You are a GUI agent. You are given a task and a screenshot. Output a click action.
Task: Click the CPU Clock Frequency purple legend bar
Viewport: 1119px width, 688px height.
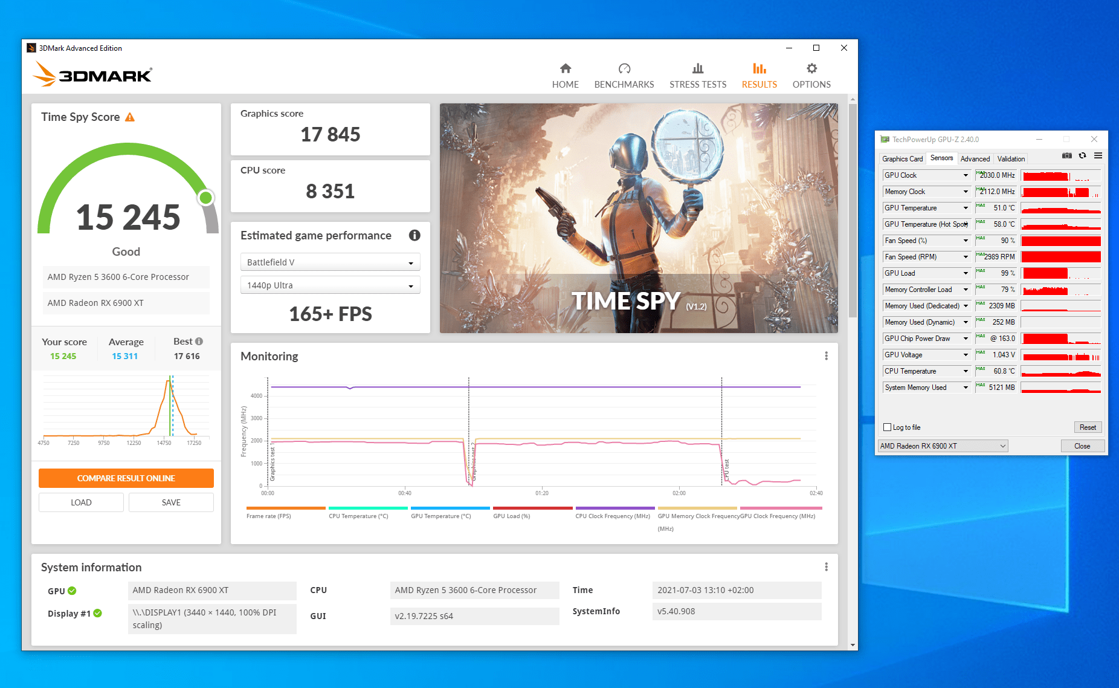[615, 508]
